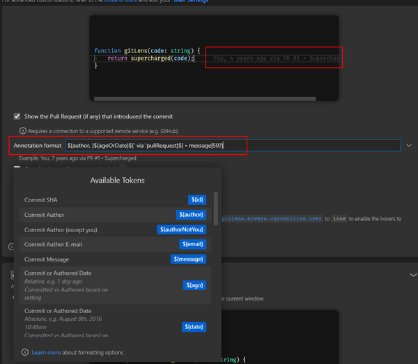This screenshot has width=418, height=364.
Task: Select the Commit Author E-mail row
Action: pos(115,244)
